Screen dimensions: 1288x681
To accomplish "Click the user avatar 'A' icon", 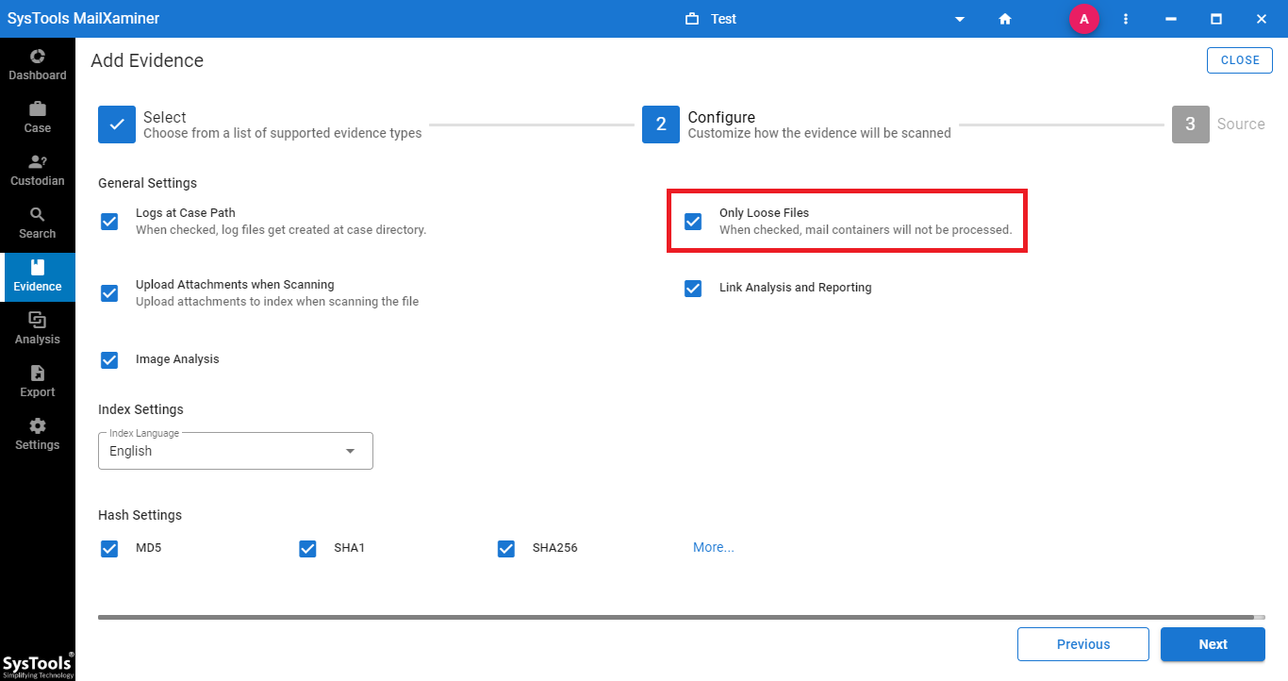I will point(1083,19).
